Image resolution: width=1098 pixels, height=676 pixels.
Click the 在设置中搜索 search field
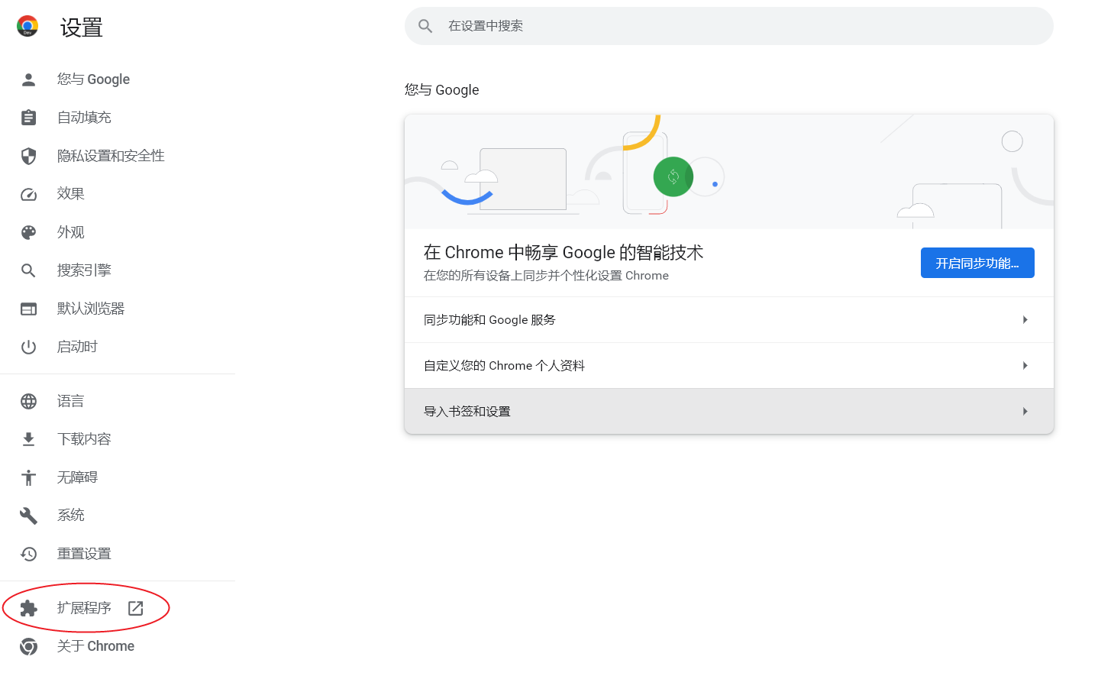[x=729, y=26]
